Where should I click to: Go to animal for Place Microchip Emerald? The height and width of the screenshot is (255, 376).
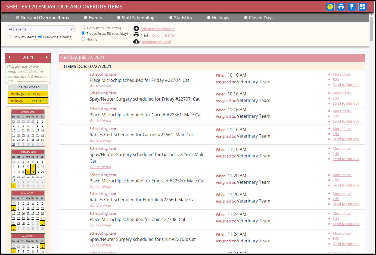click(100, 186)
